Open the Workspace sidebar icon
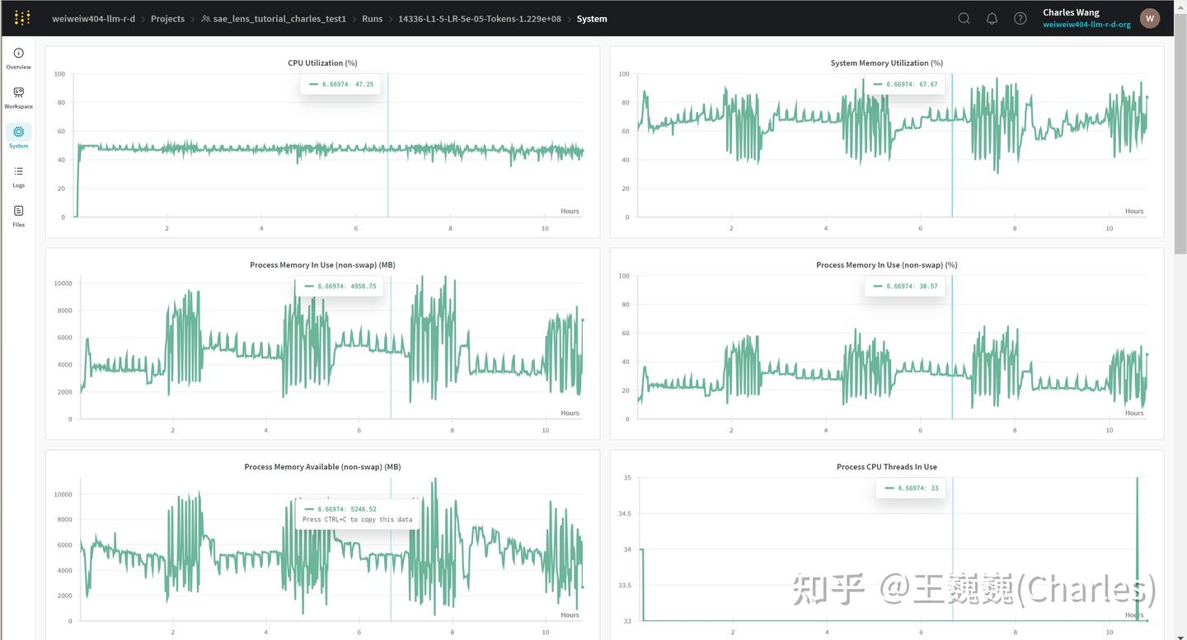Image resolution: width=1187 pixels, height=640 pixels. click(18, 97)
